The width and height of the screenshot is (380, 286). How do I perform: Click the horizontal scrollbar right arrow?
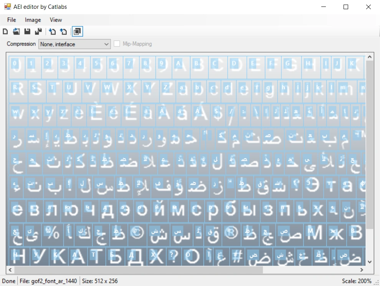coord(362,270)
